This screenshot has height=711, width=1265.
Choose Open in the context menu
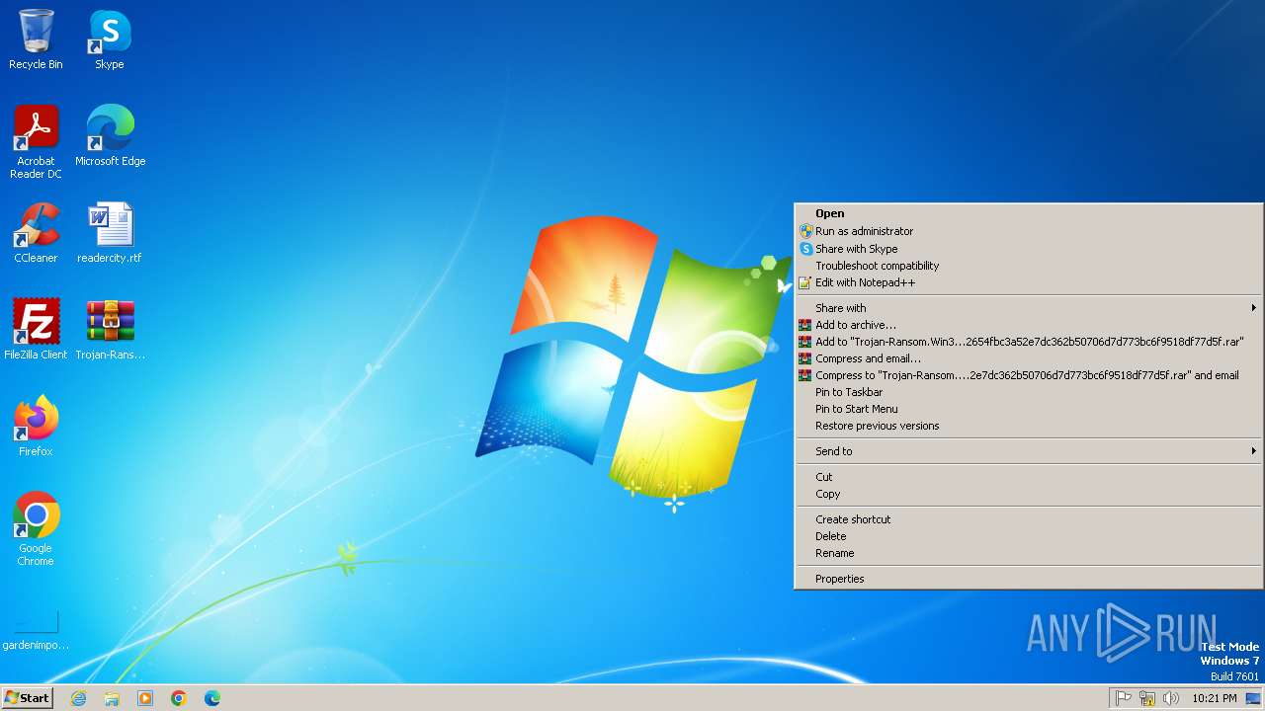(1028, 213)
